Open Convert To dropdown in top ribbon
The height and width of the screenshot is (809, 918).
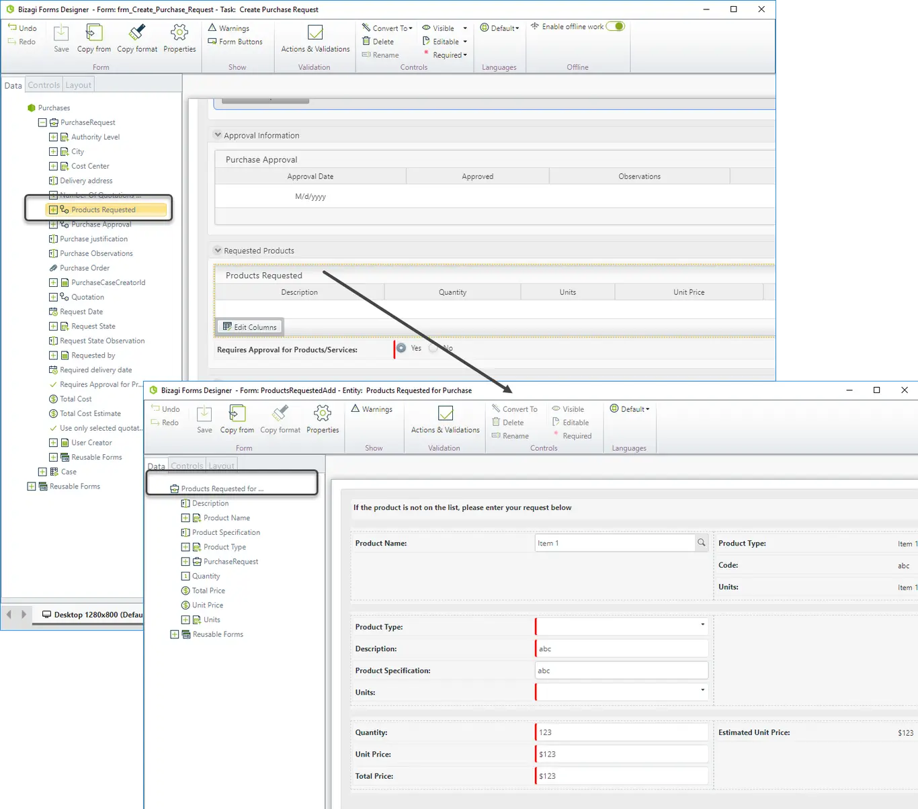click(388, 28)
